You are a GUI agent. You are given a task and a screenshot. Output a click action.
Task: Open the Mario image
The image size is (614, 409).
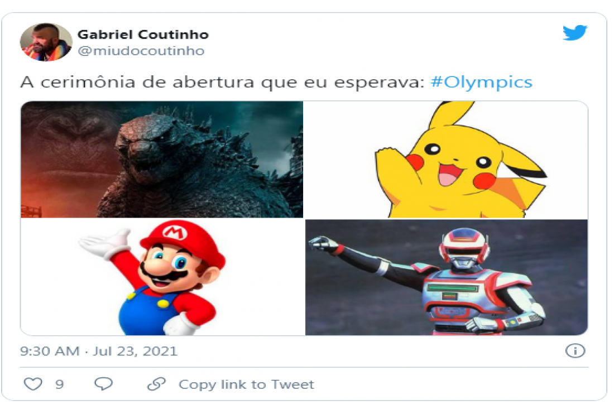point(162,277)
